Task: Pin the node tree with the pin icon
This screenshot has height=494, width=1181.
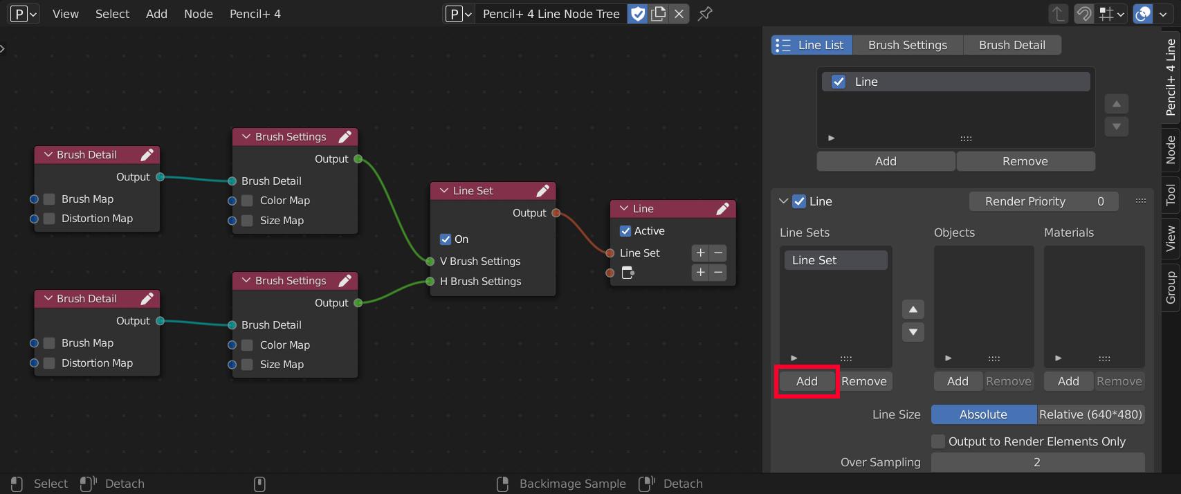Action: [x=705, y=14]
